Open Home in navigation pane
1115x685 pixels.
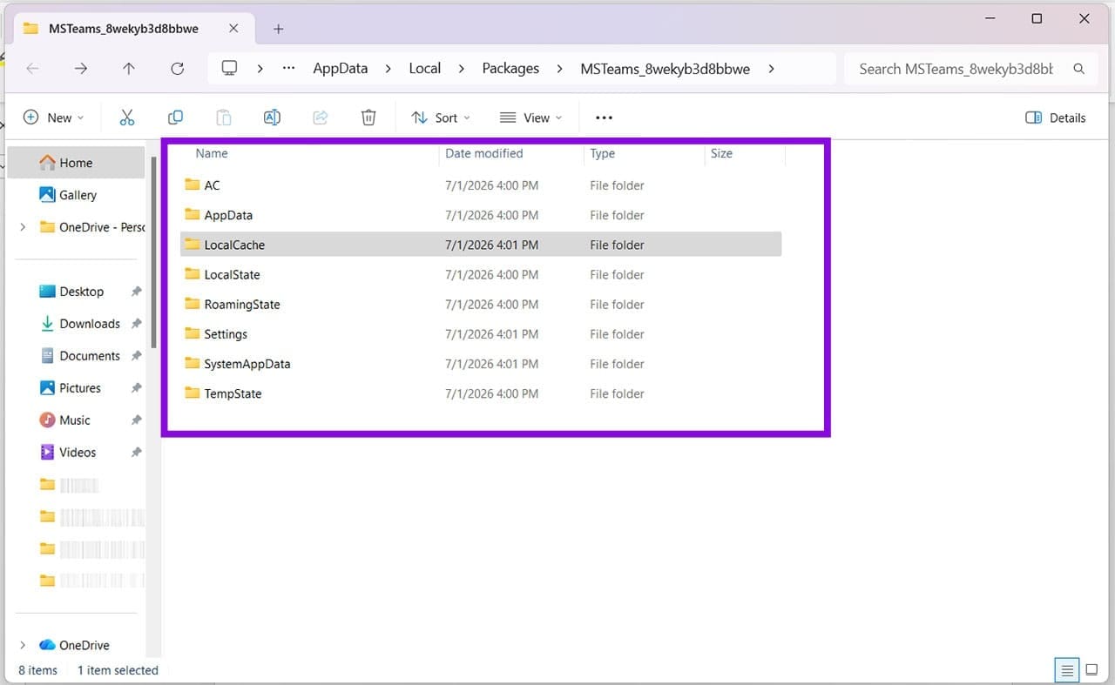[x=76, y=163]
